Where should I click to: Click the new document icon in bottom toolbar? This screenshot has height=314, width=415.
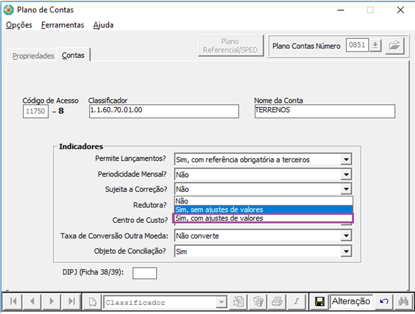click(93, 301)
